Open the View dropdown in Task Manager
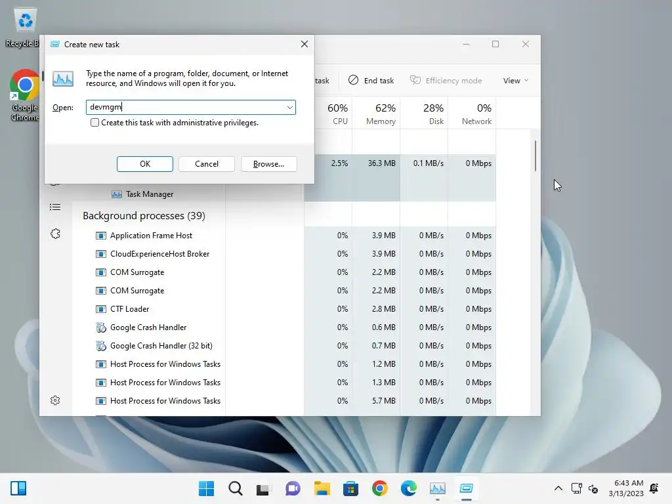Viewport: 672px width, 504px height. [515, 81]
